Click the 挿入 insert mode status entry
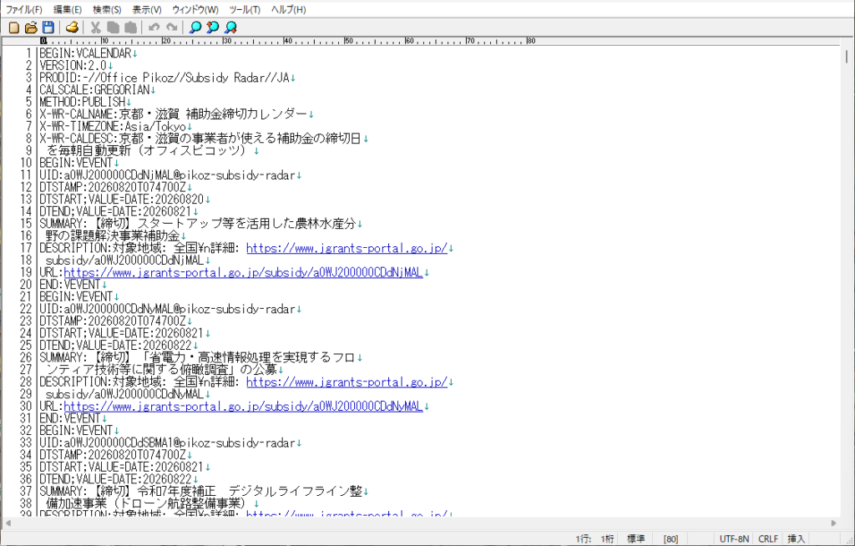Screen dimensions: 855x546 796,539
